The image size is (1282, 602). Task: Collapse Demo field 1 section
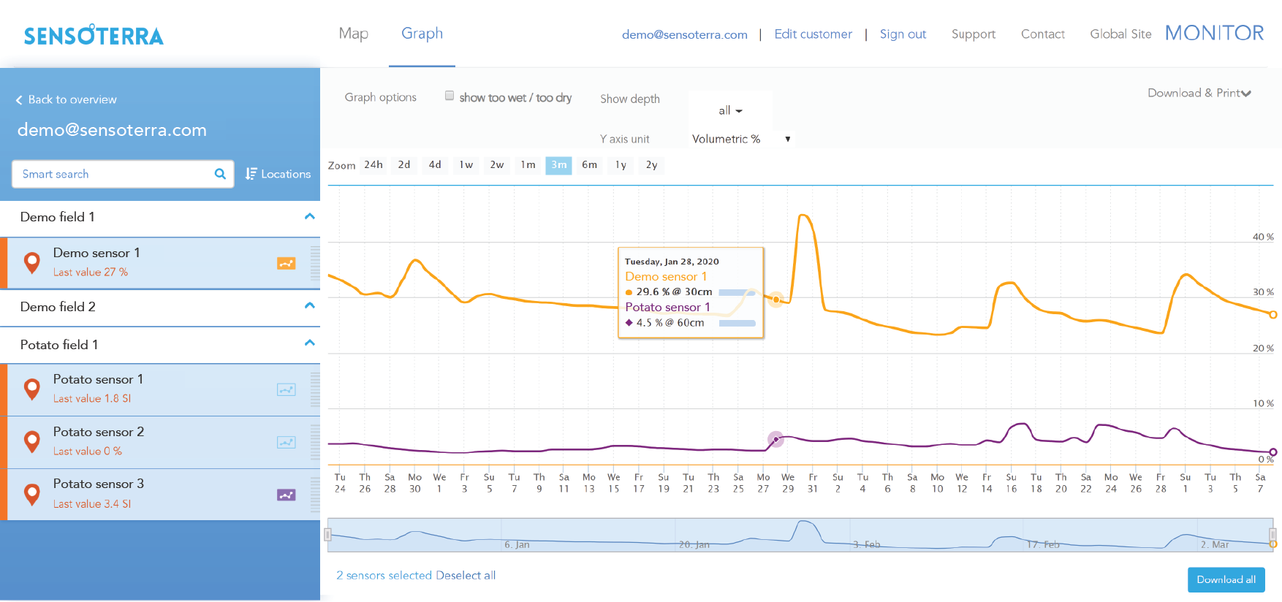(310, 216)
